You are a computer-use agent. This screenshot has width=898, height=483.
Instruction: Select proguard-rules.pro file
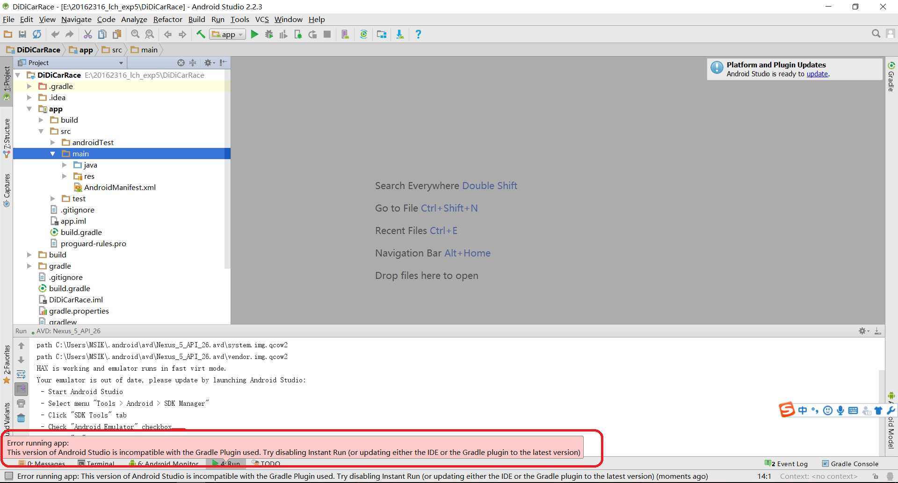[x=88, y=243]
